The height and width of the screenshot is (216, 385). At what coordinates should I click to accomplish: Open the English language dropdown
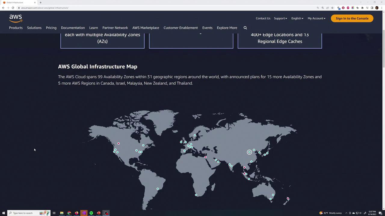click(297, 18)
